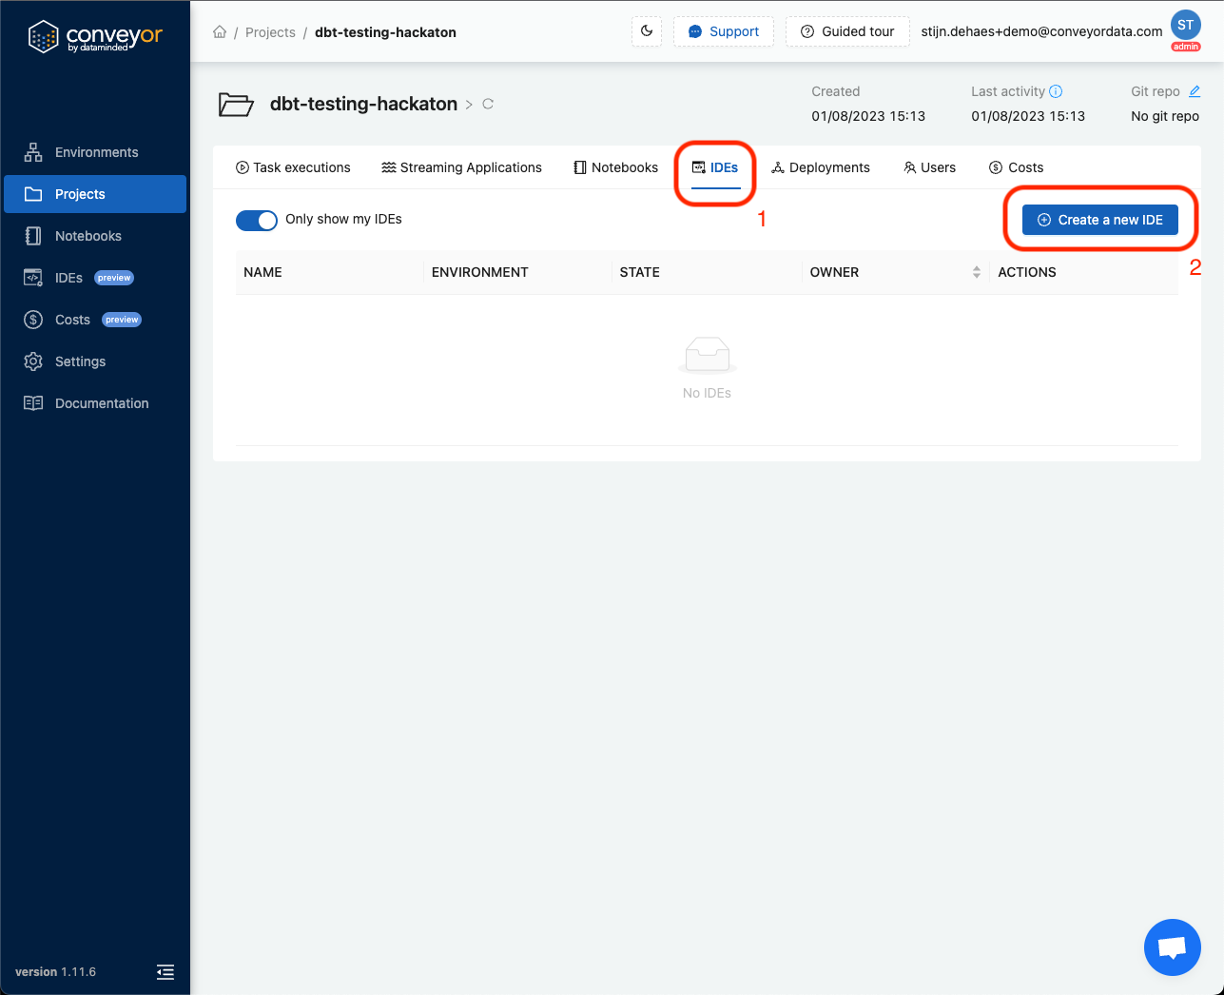Click the No git repo text
1224x995 pixels.
tap(1165, 116)
